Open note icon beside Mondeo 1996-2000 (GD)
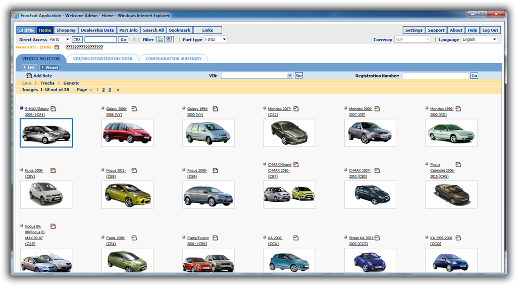 click(458, 109)
